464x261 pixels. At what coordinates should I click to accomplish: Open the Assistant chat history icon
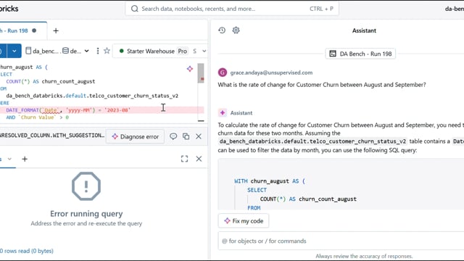tap(222, 30)
